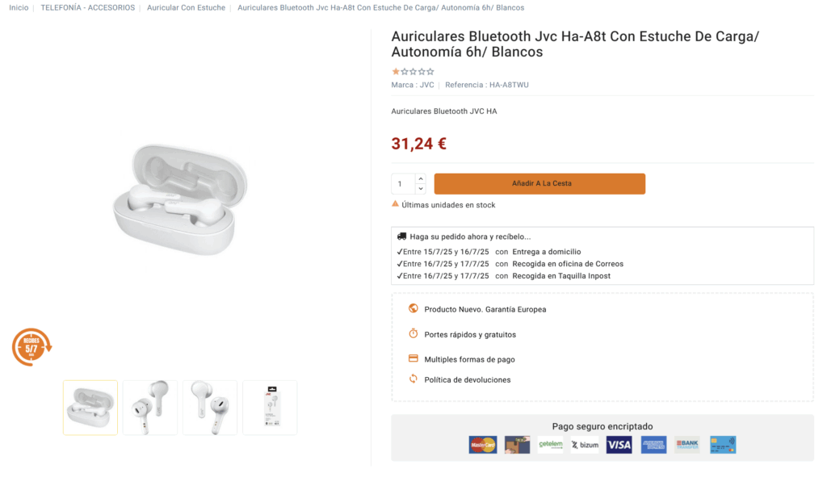Image resolution: width=827 pixels, height=477 pixels.
Task: Select the last thumbnail showing retail packaging
Action: click(270, 408)
